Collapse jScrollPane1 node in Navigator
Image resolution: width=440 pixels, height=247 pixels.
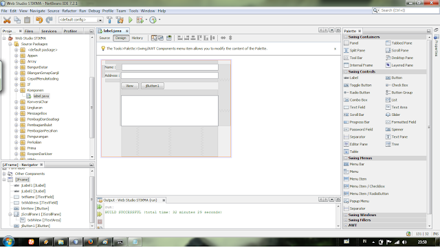point(10,214)
